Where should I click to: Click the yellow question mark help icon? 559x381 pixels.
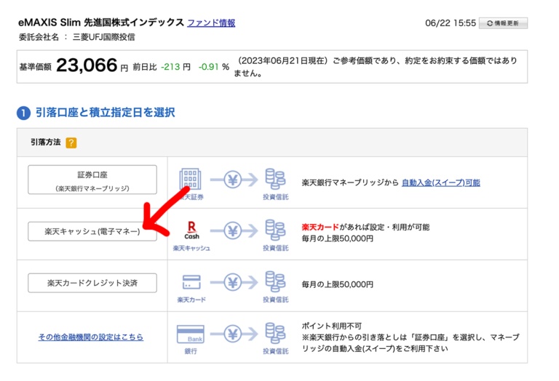point(71,143)
